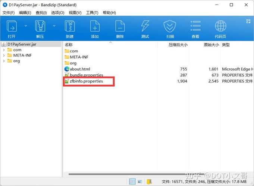254x186 pixels.
Task: Click the Test (测试) lightning icon
Action: pos(145,26)
